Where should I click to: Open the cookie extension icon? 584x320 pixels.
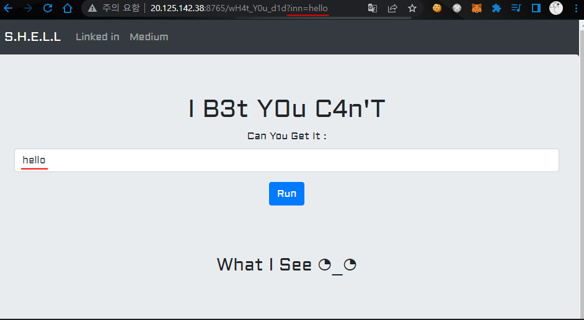[x=437, y=8]
